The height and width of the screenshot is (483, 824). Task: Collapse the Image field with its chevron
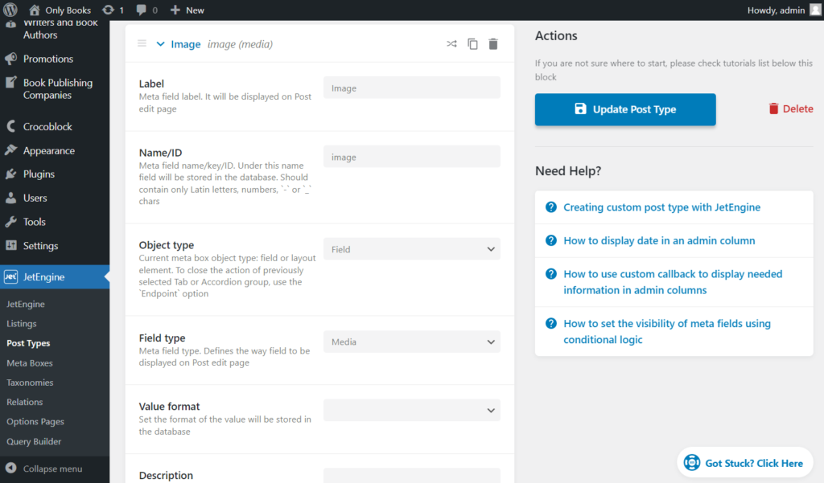click(160, 44)
